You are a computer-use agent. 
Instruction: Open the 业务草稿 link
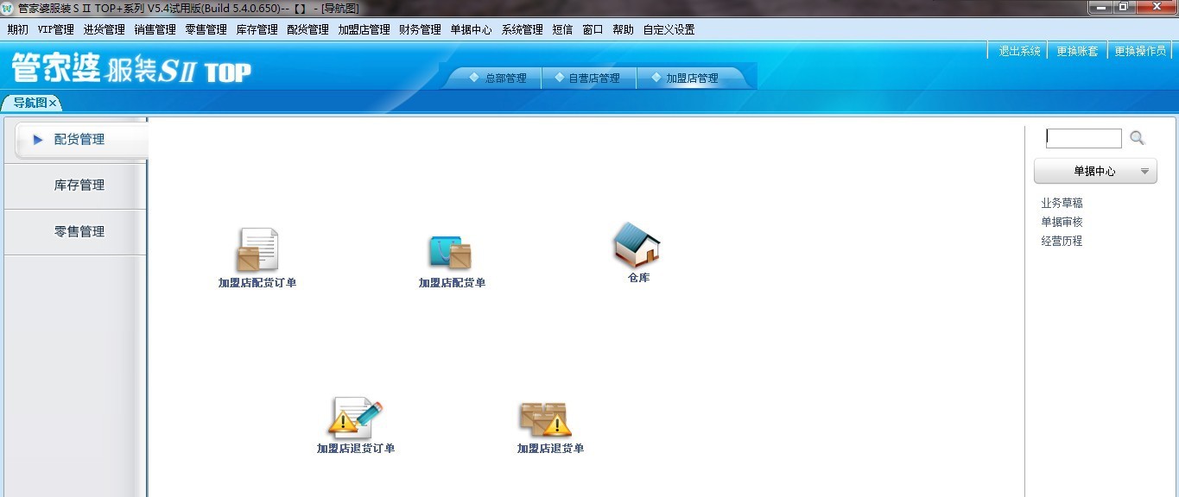(1062, 204)
